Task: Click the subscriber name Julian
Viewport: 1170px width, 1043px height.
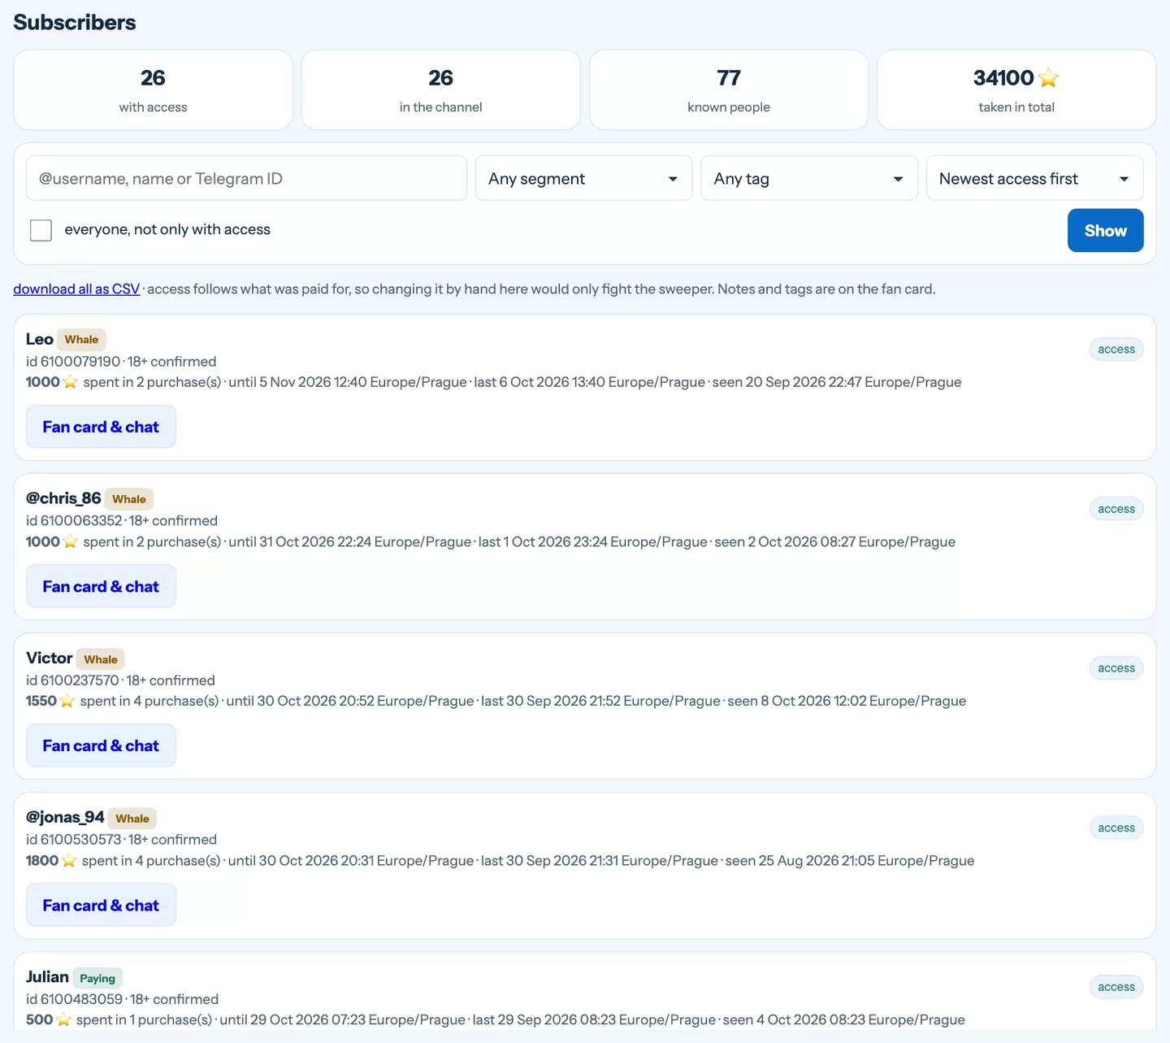Action: (x=47, y=976)
